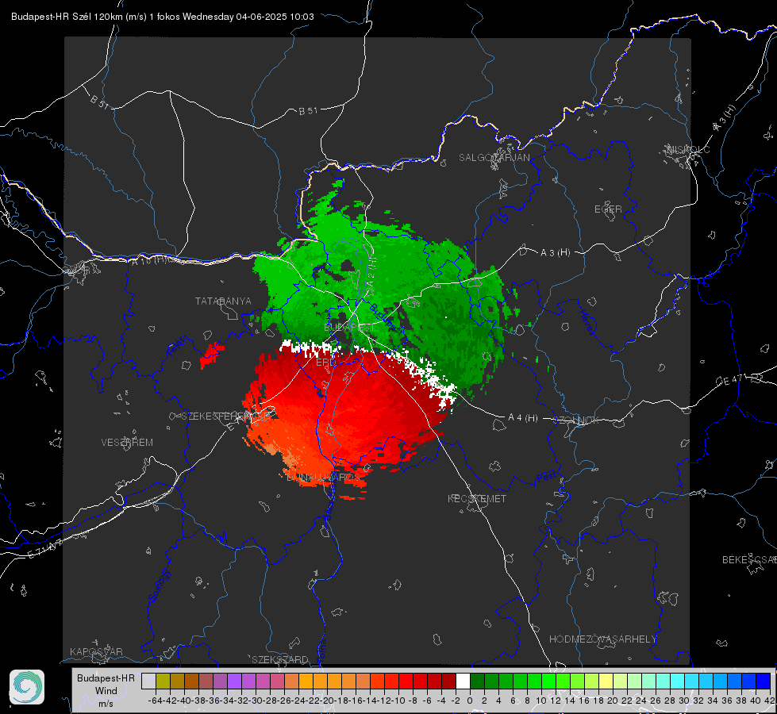Click the KAPOSVÁR city label
Screen dimensions: 777x714
click(x=96, y=651)
